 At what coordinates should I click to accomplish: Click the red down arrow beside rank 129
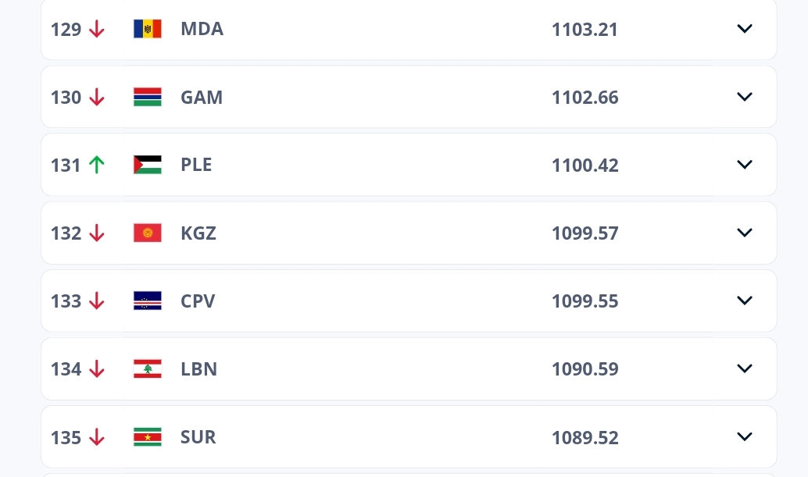point(96,29)
